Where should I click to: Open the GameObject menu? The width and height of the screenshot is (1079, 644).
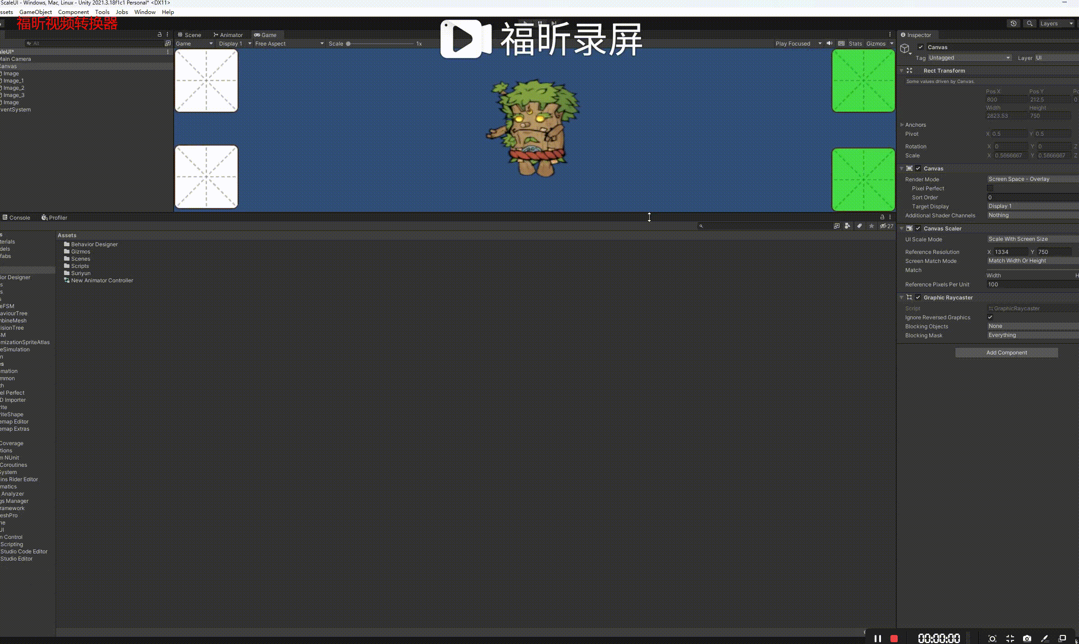36,12
